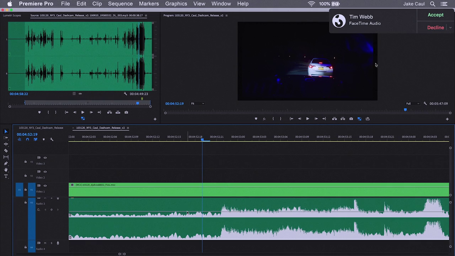Open Spotlight search in menu bar

tap(433, 4)
